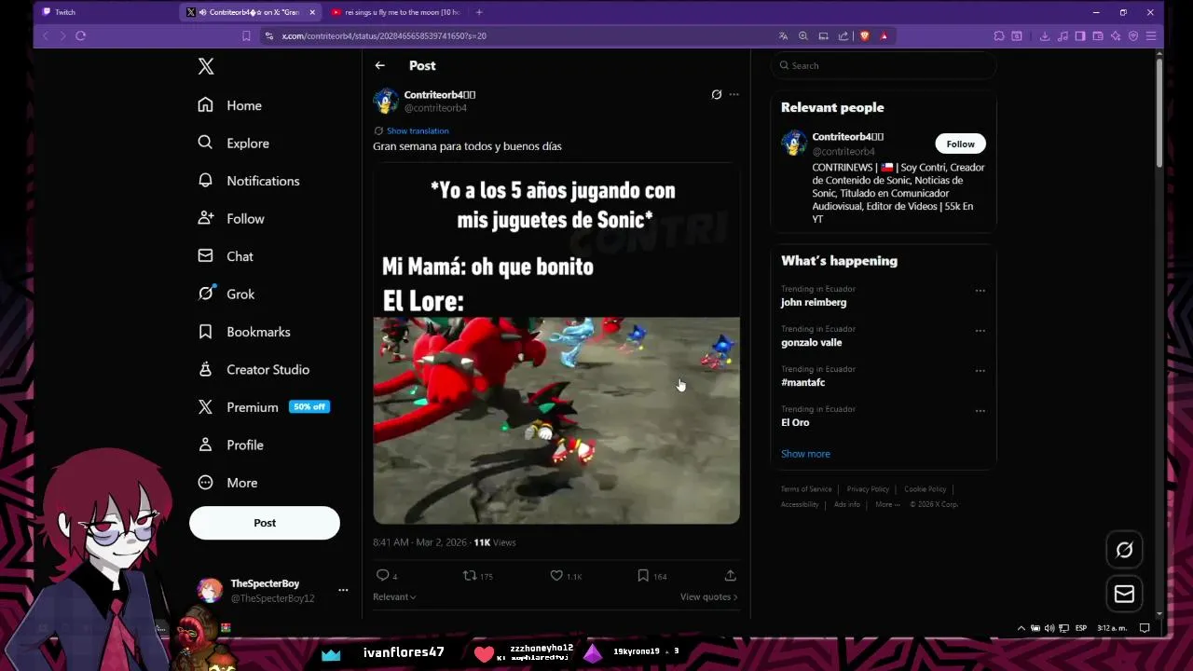The width and height of the screenshot is (1193, 671).
Task: Like the post using heart icon
Action: (x=556, y=576)
